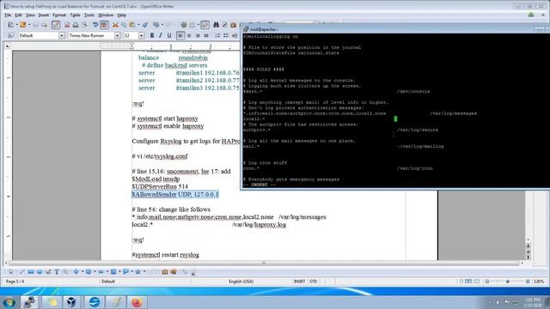550x309 pixels.
Task: Toggle AutoSpellcheck icon
Action: coord(104,25)
